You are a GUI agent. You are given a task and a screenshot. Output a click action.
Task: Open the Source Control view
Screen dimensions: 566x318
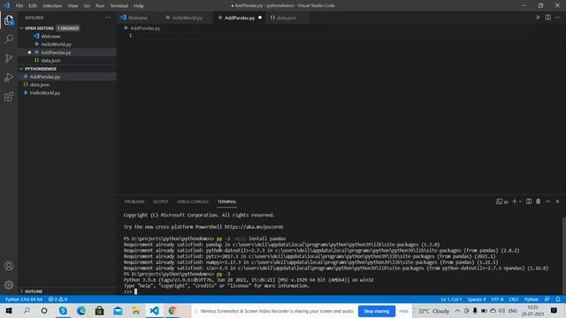(x=9, y=58)
